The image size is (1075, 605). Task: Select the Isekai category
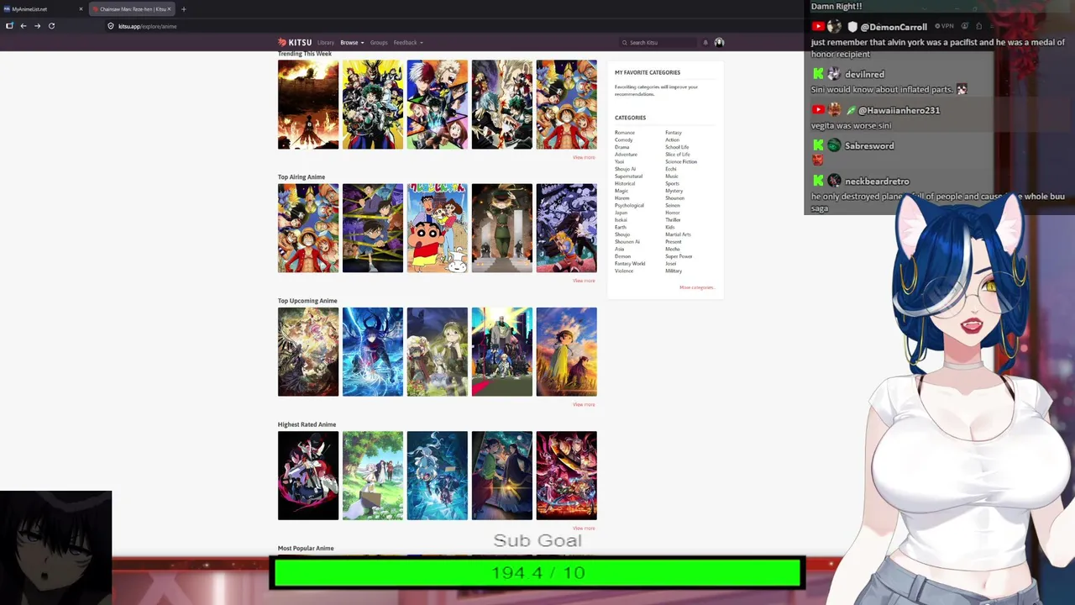(621, 220)
